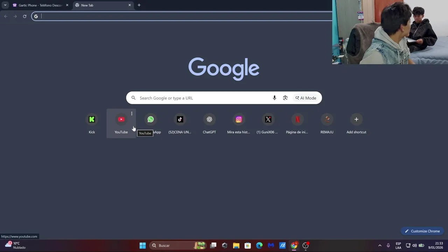Image resolution: width=448 pixels, height=252 pixels.
Task: Open the YouTube shortcut tile
Action: 121,123
